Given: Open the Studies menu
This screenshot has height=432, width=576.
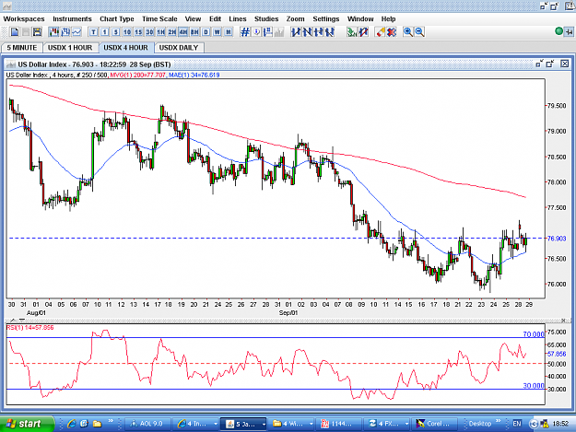Looking at the screenshot, I should 266,19.
